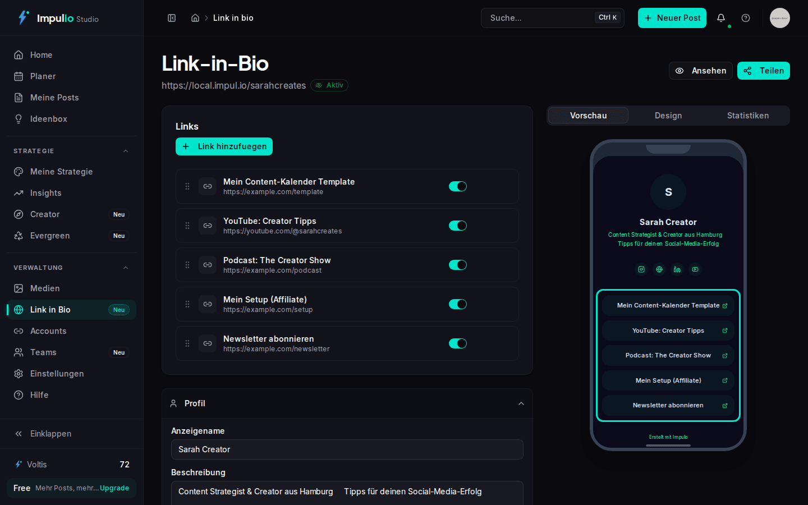The image size is (808, 505).
Task: Click the Teilen button
Action: pyautogui.click(x=763, y=71)
